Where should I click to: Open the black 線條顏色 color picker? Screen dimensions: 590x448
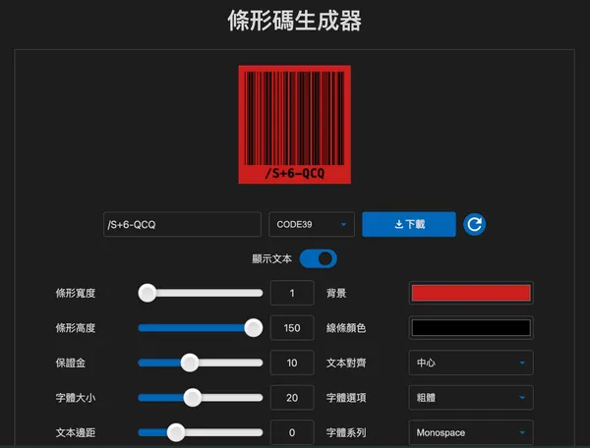471,328
